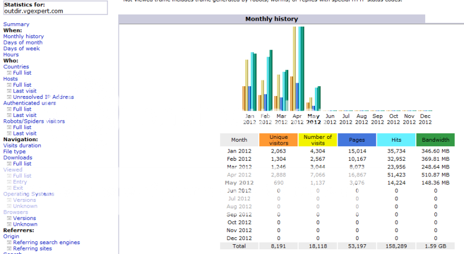Click Jan 2012 pages value 15,014
The height and width of the screenshot is (254, 464).
(x=357, y=151)
